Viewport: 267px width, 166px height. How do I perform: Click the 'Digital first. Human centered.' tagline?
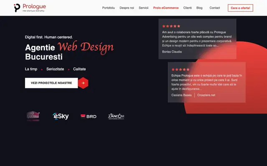coord(49,37)
